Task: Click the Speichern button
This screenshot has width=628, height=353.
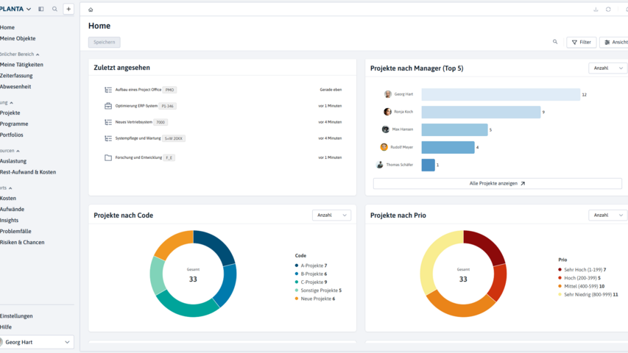Action: click(104, 42)
